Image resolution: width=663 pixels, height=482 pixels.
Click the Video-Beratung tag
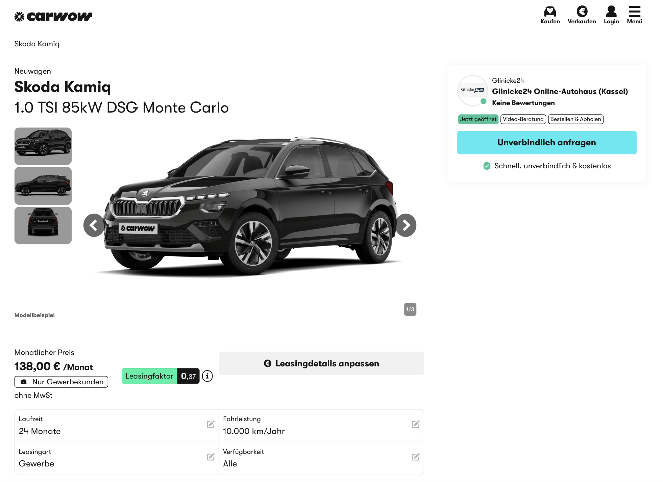[523, 119]
